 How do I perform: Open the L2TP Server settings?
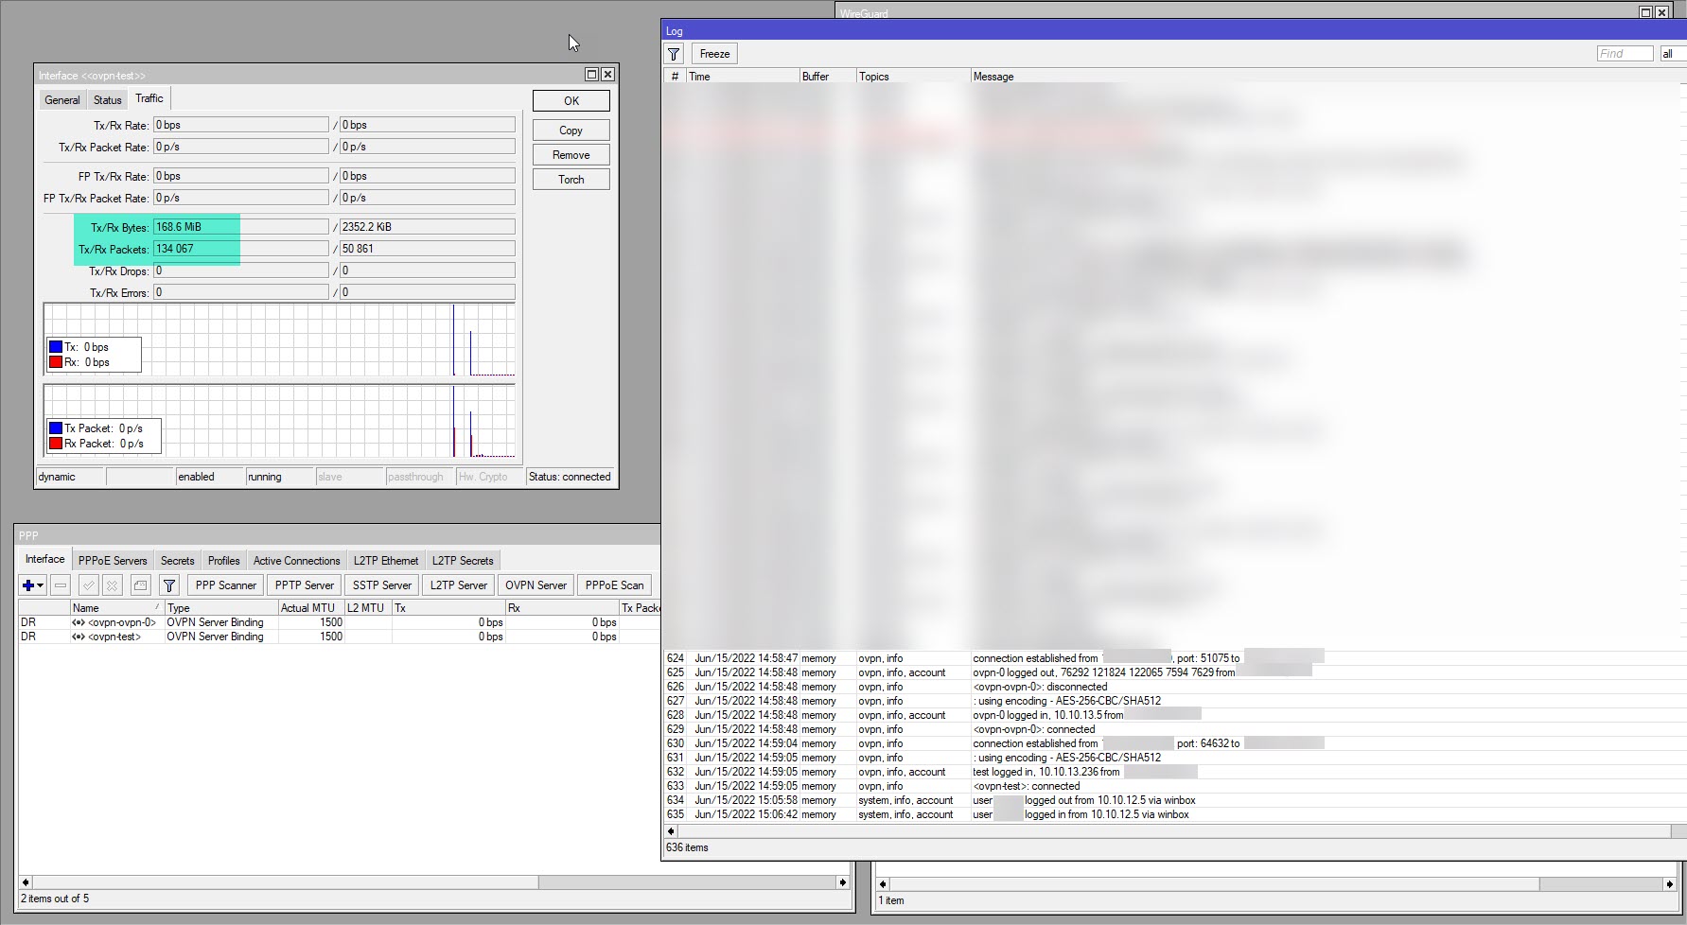tap(459, 585)
